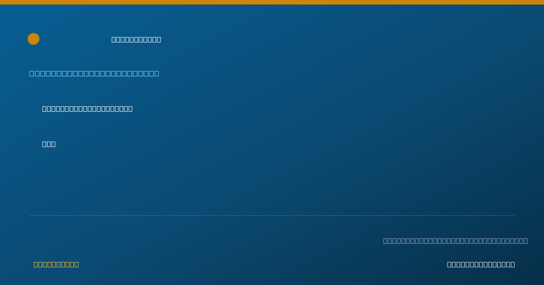
Task: Click the last character of the white header text
Action: [x=159, y=39]
